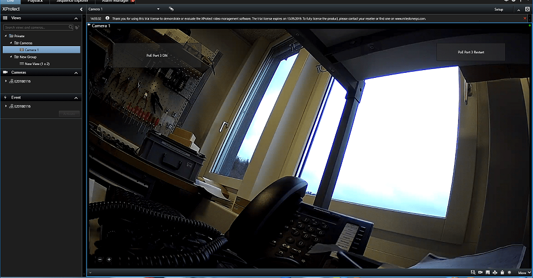Viewport: 533px width, 278px height.
Task: Click the search magnifier icon
Action: [x=71, y=27]
